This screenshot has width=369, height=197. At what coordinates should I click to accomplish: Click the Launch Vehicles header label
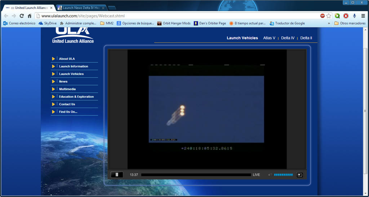click(242, 38)
